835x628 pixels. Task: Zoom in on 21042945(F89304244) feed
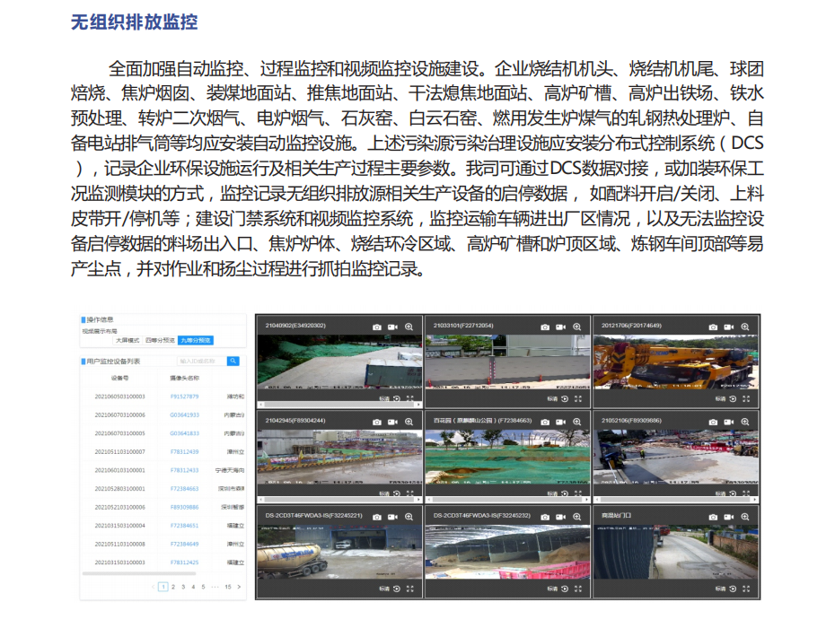point(409,422)
